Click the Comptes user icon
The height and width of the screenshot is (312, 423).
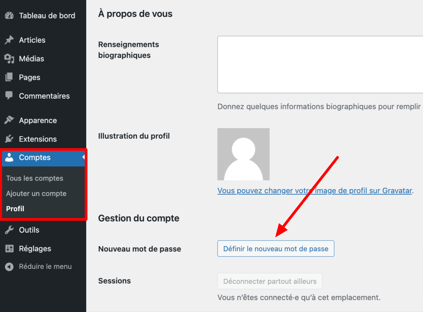[8, 157]
